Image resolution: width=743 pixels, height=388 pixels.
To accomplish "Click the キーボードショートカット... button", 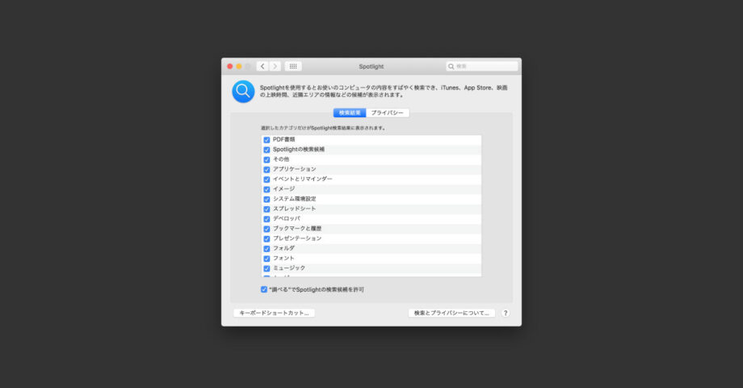I will click(274, 313).
